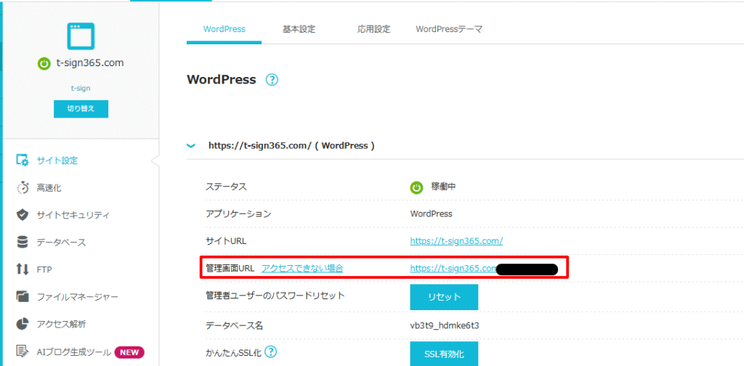Open the WordPressテーマ tab
Screen dimensions: 744x366
click(x=449, y=29)
